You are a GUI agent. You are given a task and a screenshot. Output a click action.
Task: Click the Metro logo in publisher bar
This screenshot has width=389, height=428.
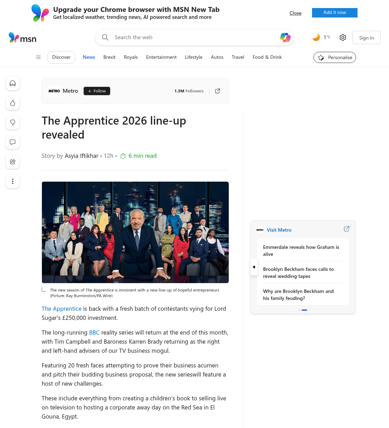[x=54, y=91]
